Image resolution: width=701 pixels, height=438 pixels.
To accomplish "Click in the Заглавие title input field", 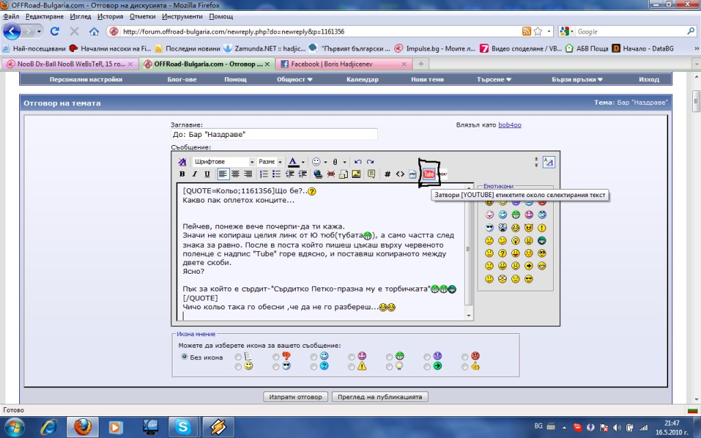I will tap(274, 135).
